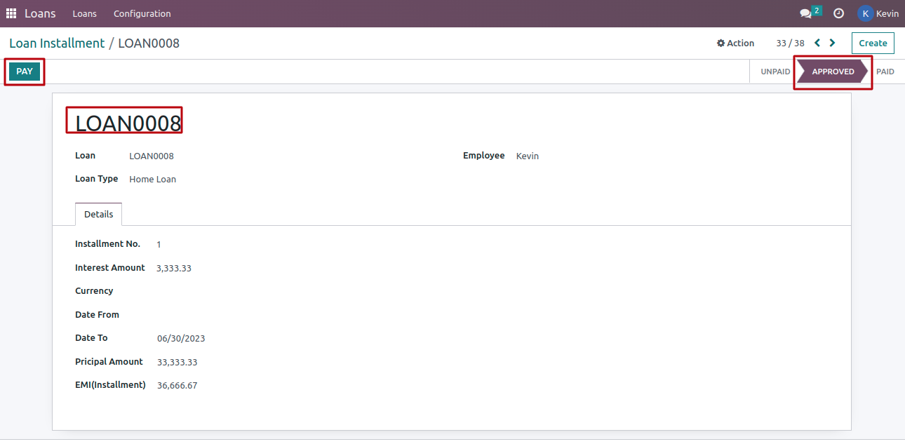Open the Kevin user menu
Image resolution: width=905 pixels, height=444 pixels.
[x=878, y=13]
